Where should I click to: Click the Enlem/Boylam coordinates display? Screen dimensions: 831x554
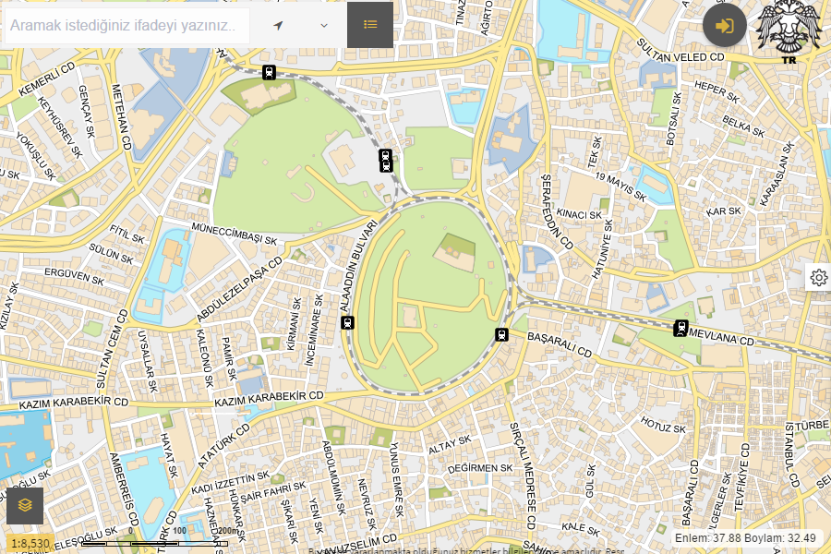(746, 538)
